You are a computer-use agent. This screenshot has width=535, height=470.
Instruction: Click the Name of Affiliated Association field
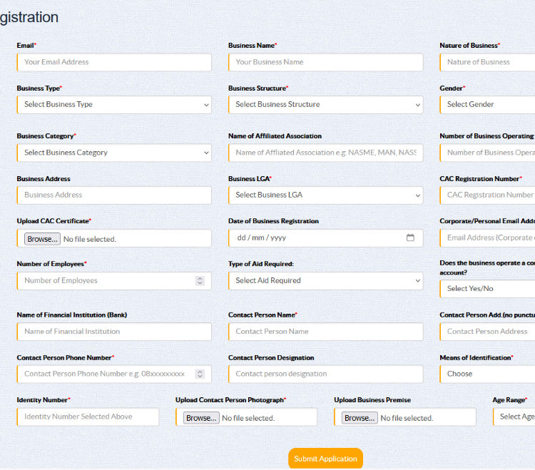click(x=325, y=153)
